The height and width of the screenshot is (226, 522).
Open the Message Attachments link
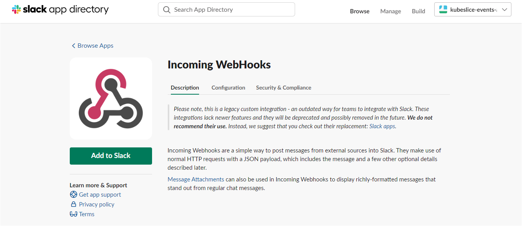point(196,179)
